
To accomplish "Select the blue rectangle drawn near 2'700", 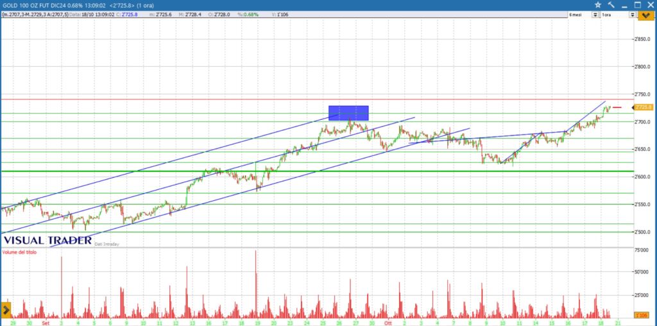I will coord(348,113).
